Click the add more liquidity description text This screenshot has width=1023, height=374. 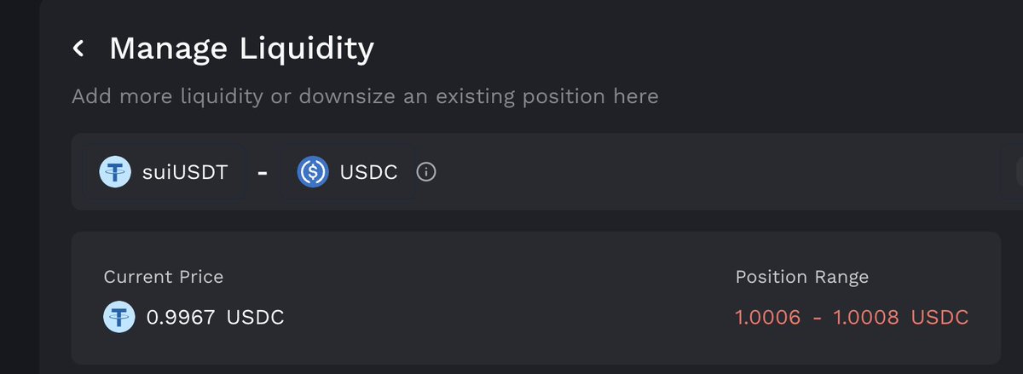pos(365,96)
